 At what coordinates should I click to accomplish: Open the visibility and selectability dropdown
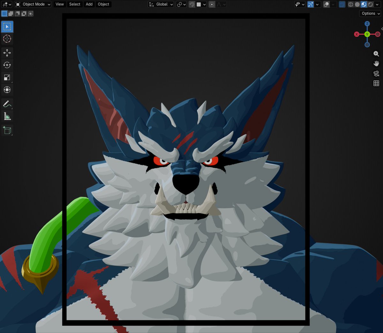(x=300, y=4)
